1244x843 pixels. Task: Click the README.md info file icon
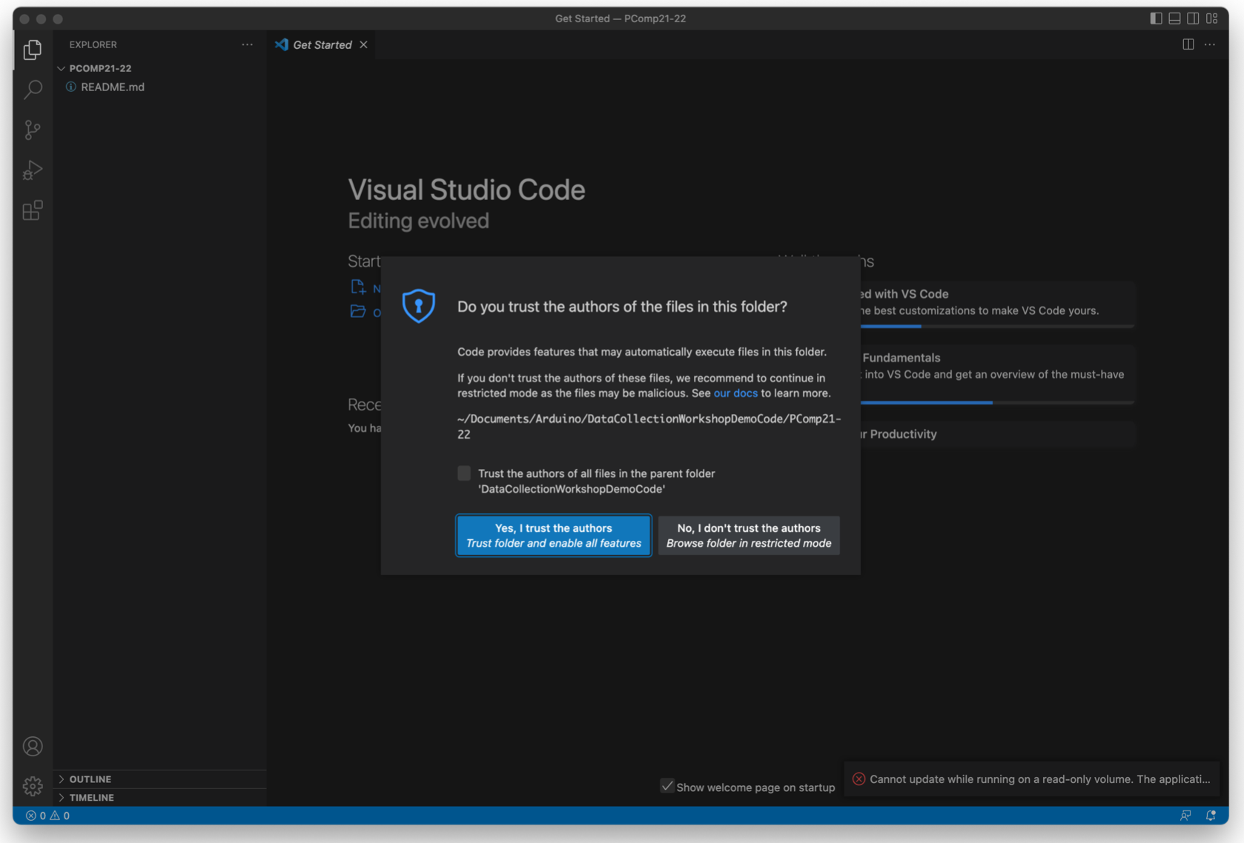click(71, 87)
